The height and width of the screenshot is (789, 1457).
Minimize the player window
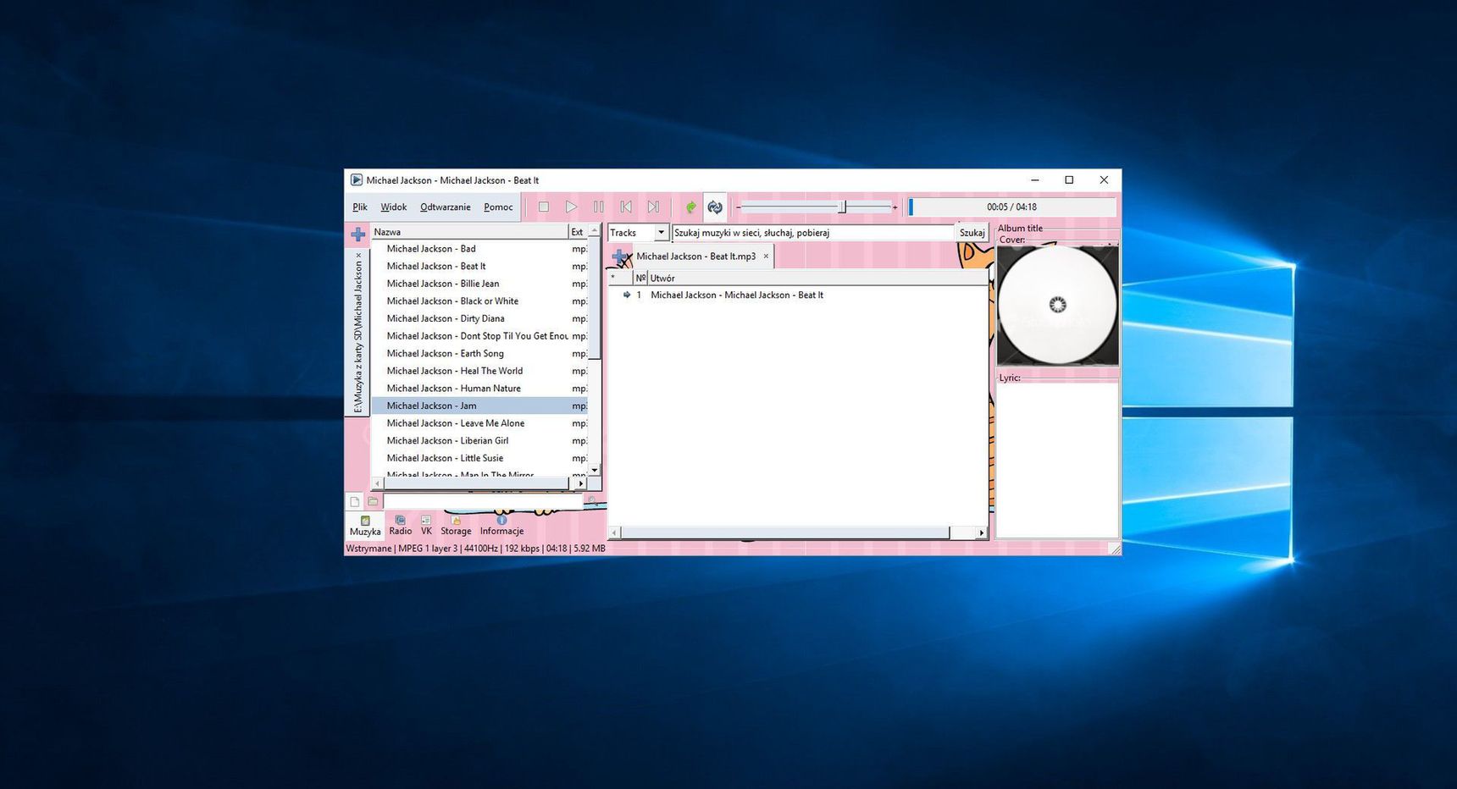tap(1035, 179)
